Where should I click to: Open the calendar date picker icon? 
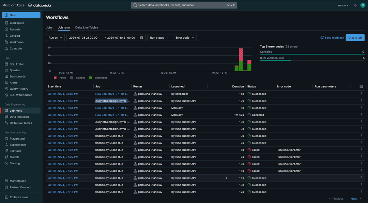coord(141,38)
